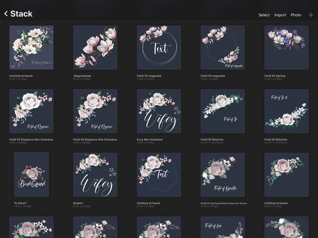Image resolution: width=318 pixels, height=238 pixels.
Task: Tap Import in the top bar
Action: click(280, 15)
